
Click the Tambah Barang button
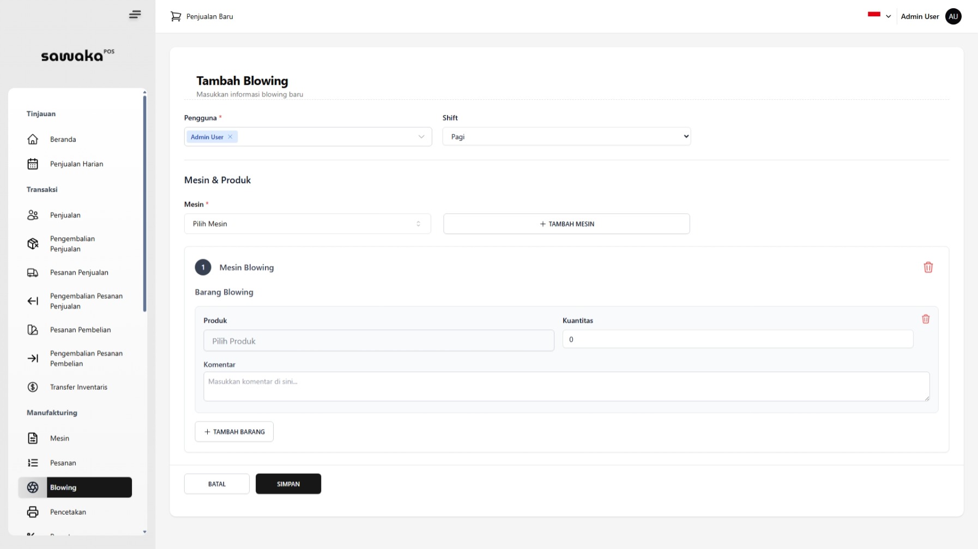[x=234, y=432]
